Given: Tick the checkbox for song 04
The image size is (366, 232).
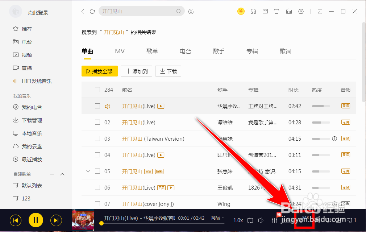Looking at the screenshot, I should [97, 155].
